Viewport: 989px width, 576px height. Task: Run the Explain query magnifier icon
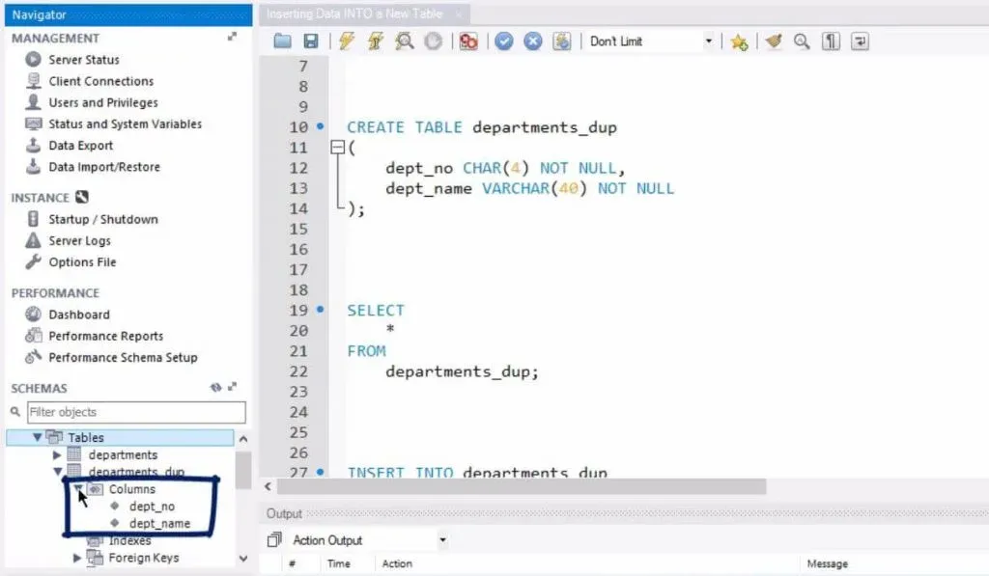click(x=405, y=41)
